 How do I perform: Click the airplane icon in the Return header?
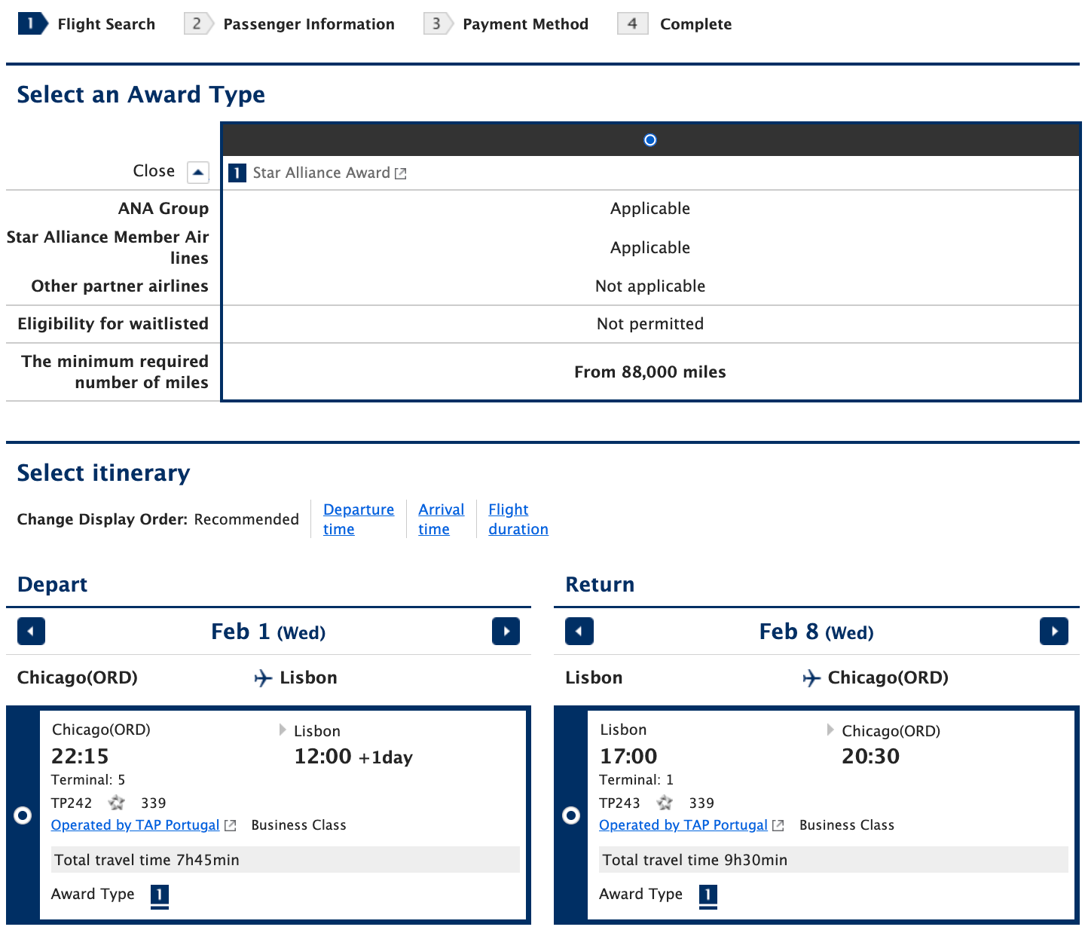pos(811,678)
